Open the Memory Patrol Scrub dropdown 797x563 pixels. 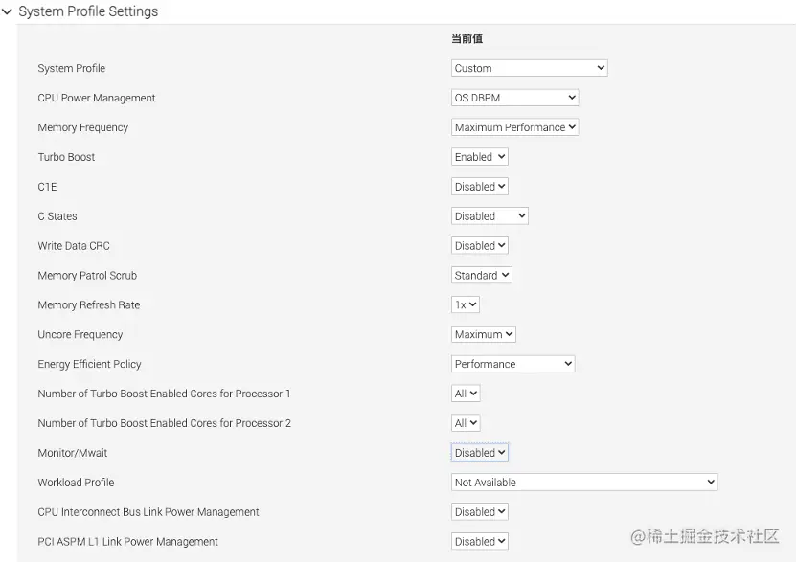click(x=481, y=276)
